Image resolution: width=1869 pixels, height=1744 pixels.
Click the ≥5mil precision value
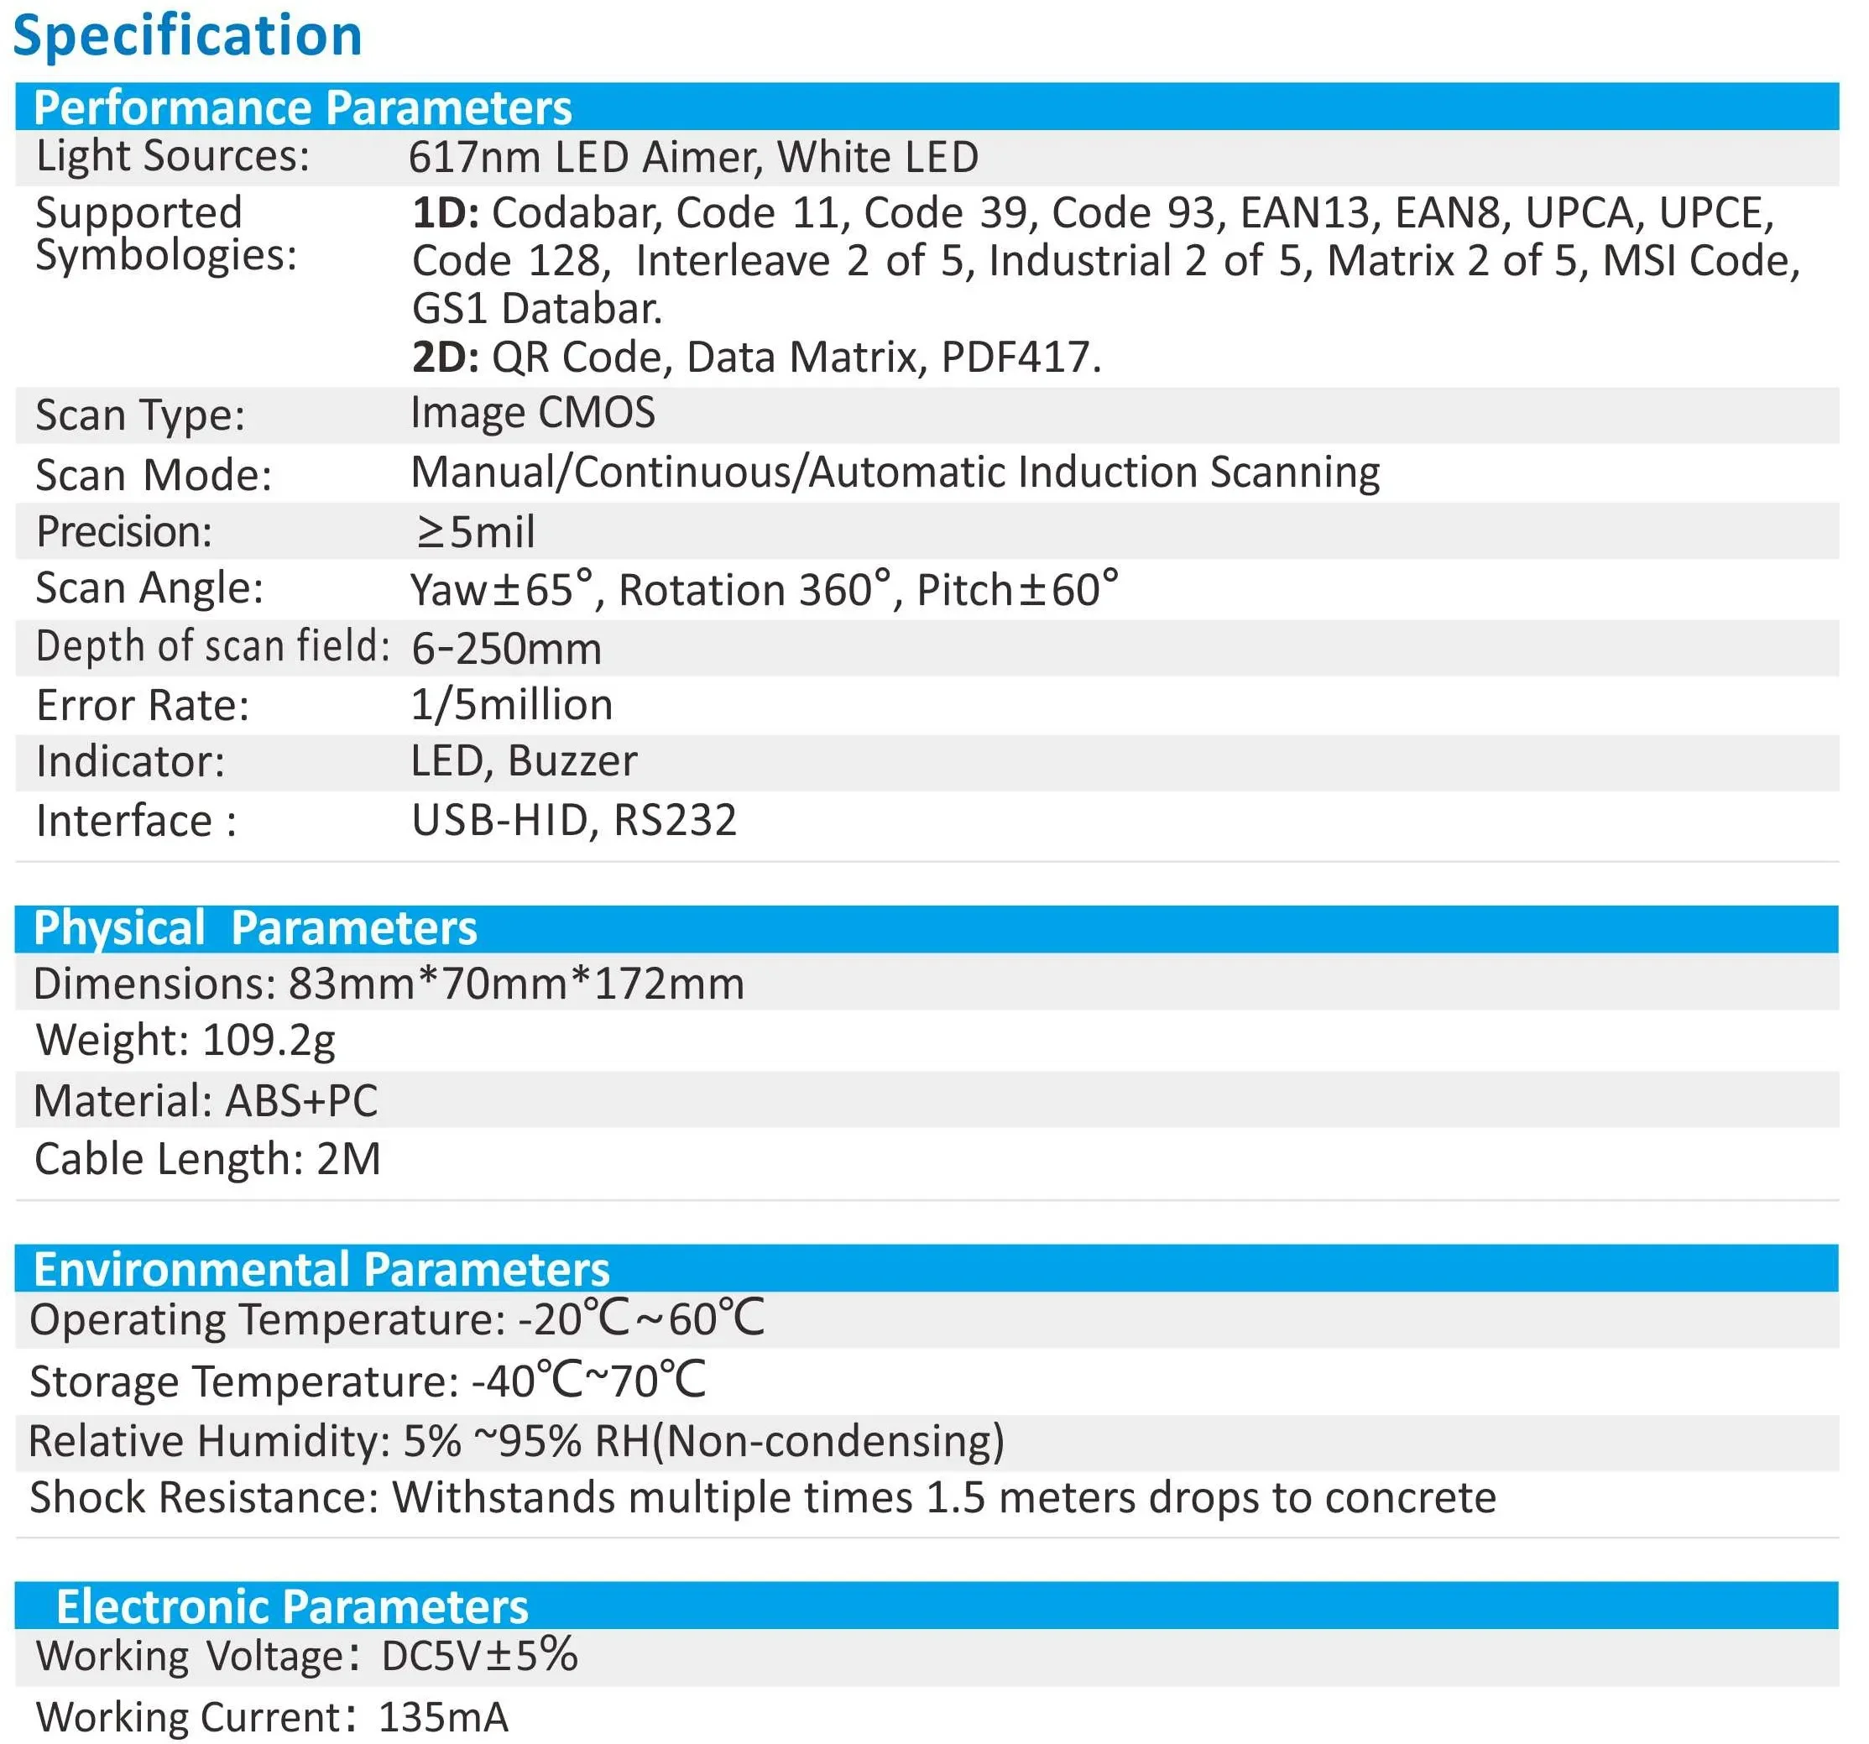pos(475,532)
